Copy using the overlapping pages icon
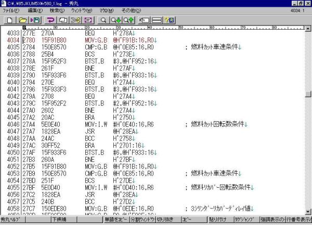Viewport: 312px width, 234px height. 63,20
